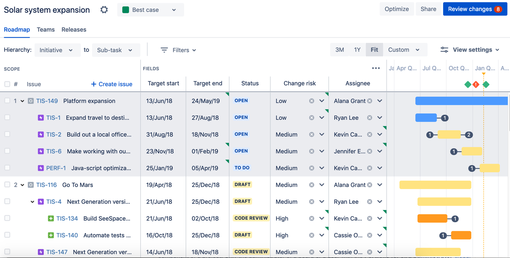Clear the assignee Jennifer on TIS-6

click(370, 151)
